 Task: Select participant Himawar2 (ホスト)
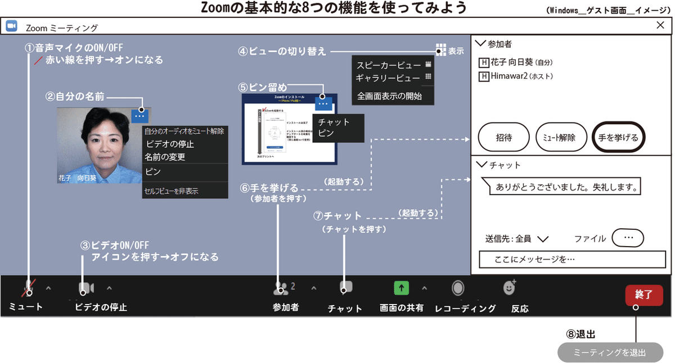point(515,76)
